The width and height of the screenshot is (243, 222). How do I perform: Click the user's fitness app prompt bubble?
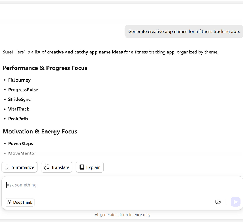[184, 31]
